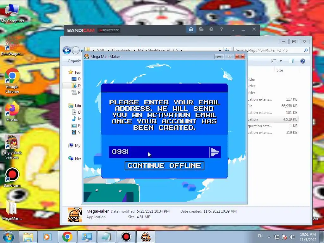Switch to Bandicam recorder in taskbar
Screen dimensions: 324x243
tap(126, 237)
